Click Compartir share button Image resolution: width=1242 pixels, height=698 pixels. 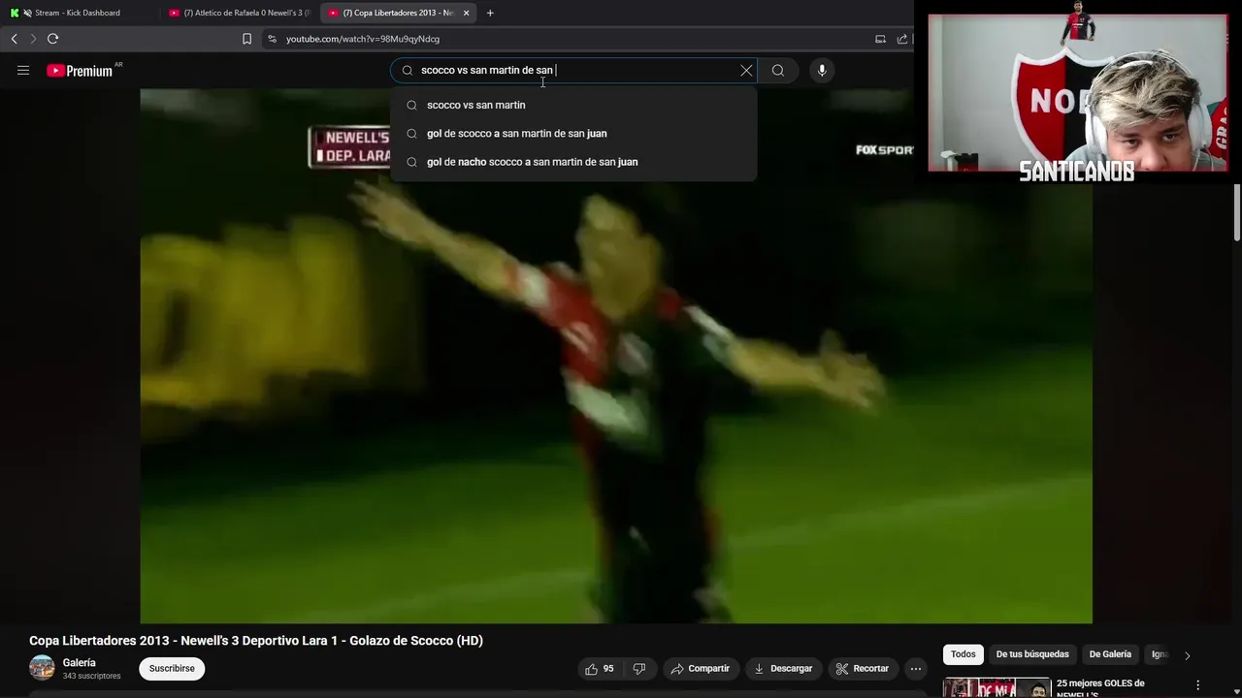[700, 669]
